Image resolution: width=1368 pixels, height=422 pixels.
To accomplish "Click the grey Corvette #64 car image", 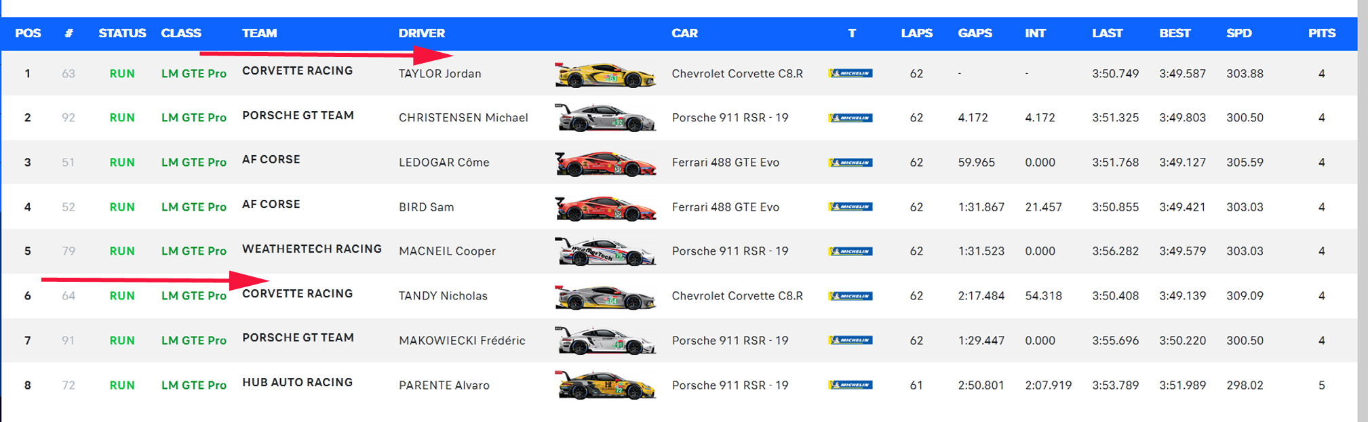I will [605, 297].
